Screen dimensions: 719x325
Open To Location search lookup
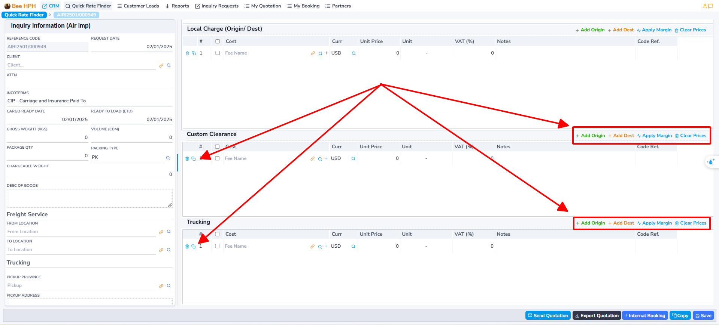click(x=169, y=250)
